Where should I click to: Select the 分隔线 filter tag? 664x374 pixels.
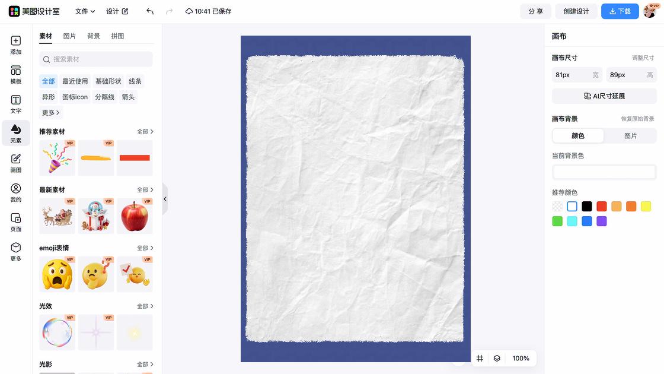[104, 97]
